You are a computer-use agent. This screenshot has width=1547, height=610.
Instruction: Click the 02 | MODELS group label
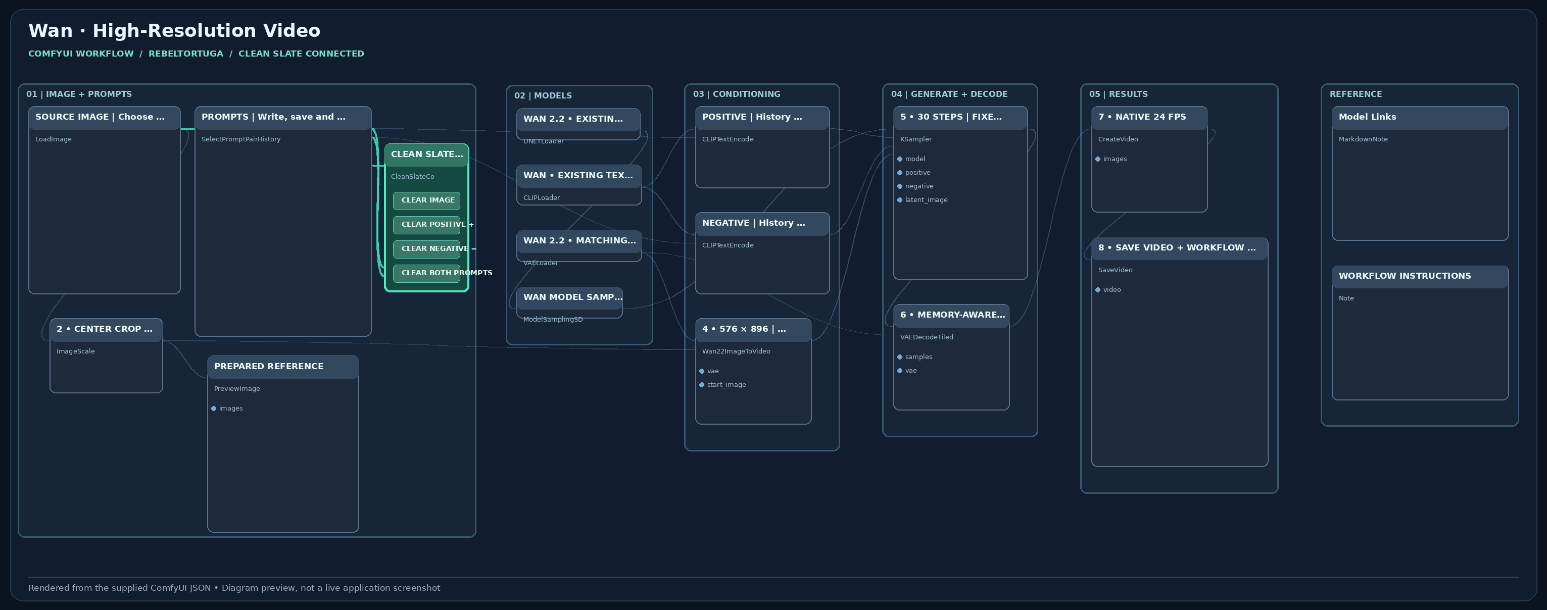pos(543,96)
